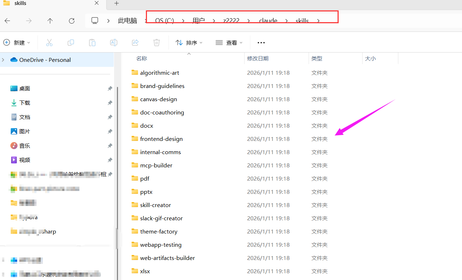This screenshot has width=462, height=280.
Task: Click the Copy icon in toolbar
Action: 71,43
